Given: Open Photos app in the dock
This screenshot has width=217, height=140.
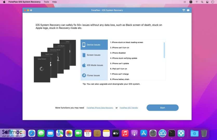Looking at the screenshot, I should coord(69,133).
